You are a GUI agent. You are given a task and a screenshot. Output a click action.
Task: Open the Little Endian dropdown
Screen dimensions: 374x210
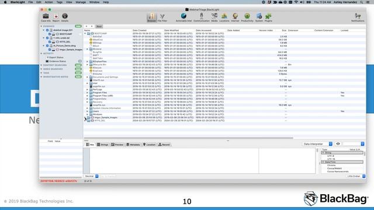(356, 176)
